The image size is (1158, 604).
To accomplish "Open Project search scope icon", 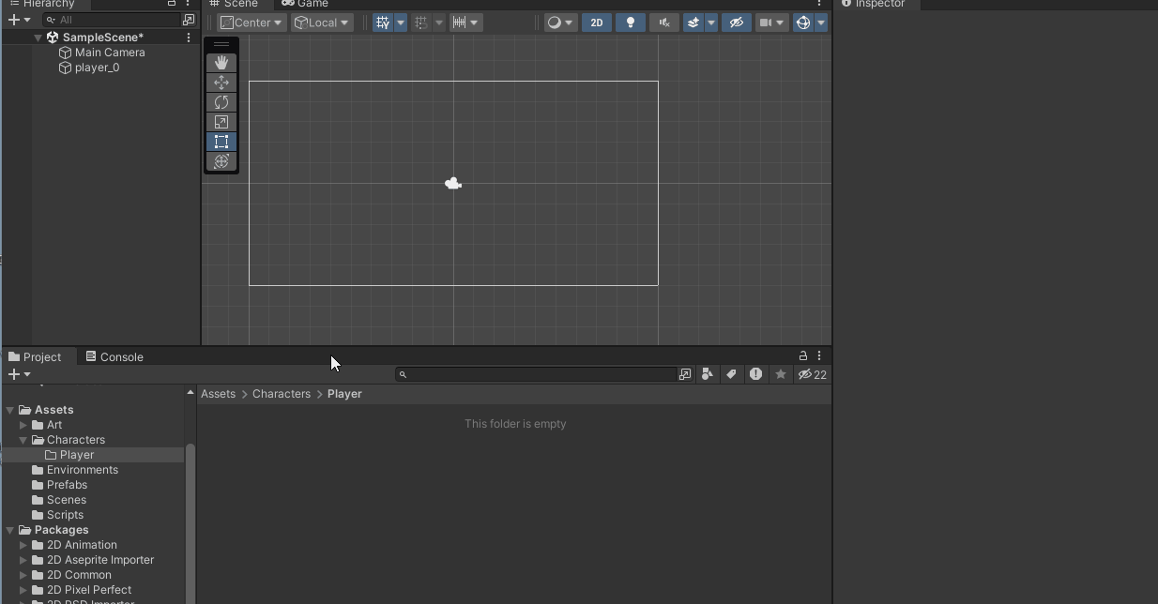I will [685, 374].
